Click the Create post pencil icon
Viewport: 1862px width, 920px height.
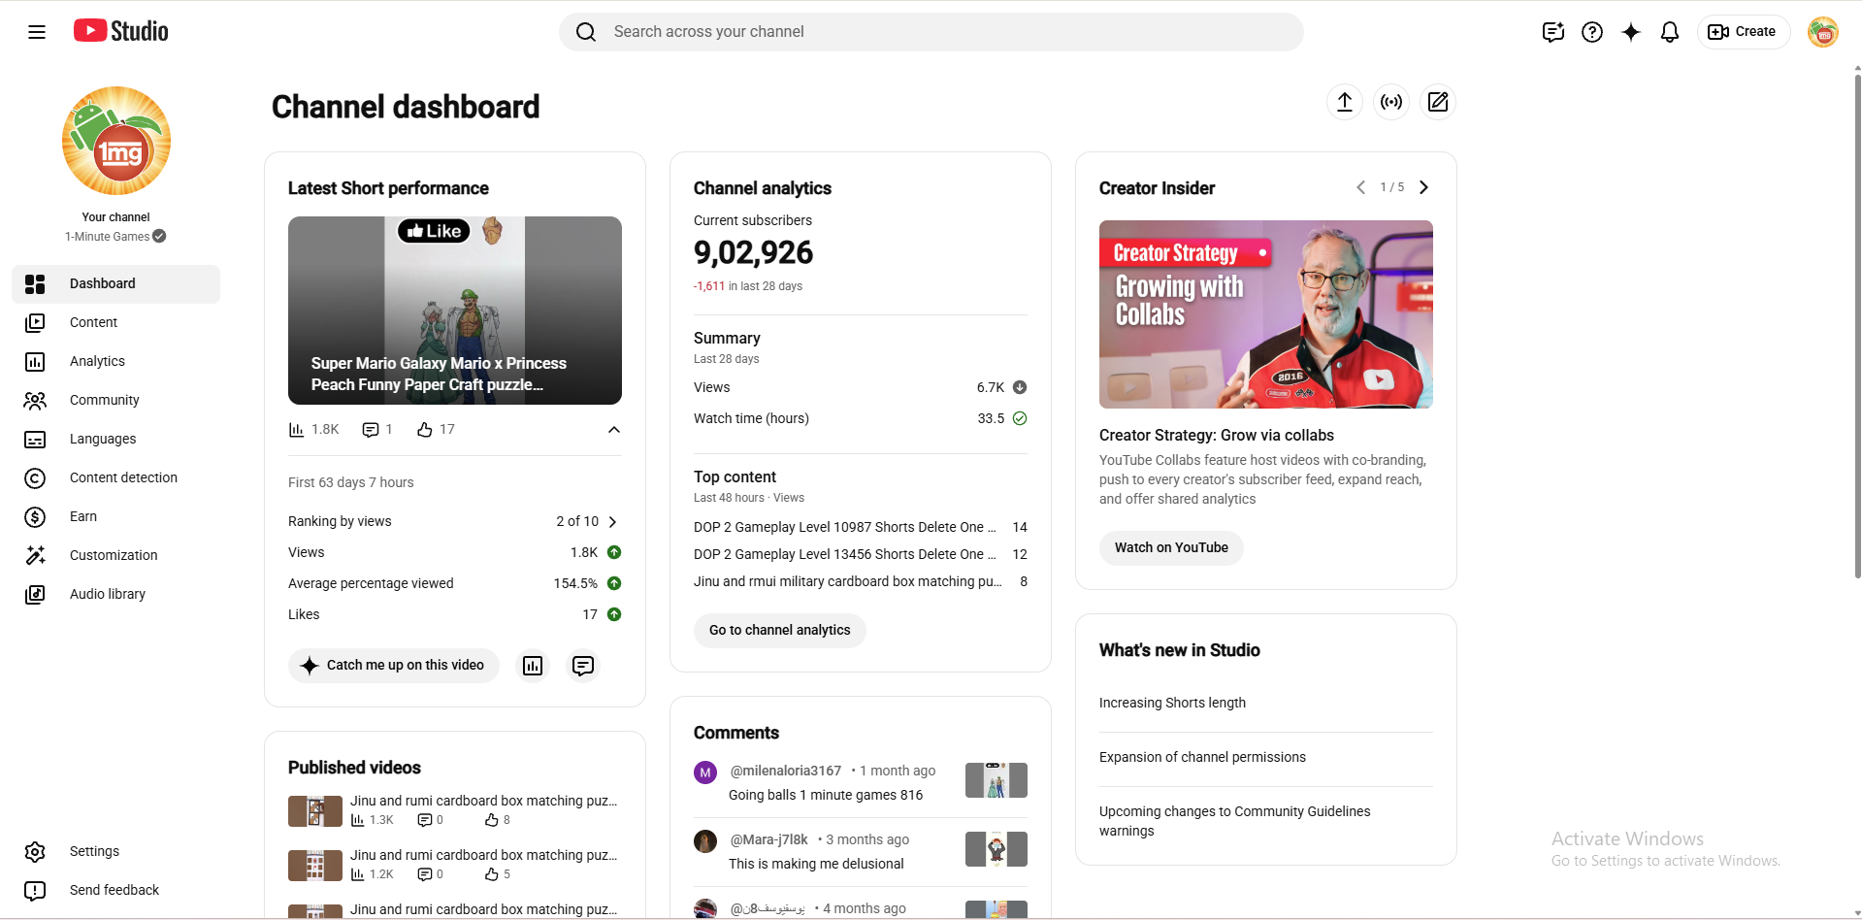pos(1438,102)
